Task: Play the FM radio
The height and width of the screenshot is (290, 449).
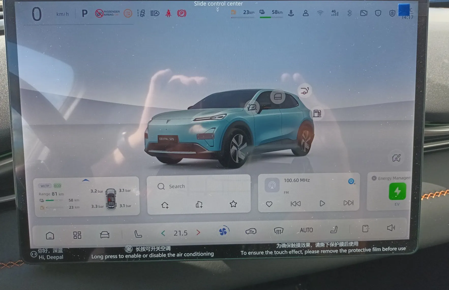Action: click(x=322, y=203)
